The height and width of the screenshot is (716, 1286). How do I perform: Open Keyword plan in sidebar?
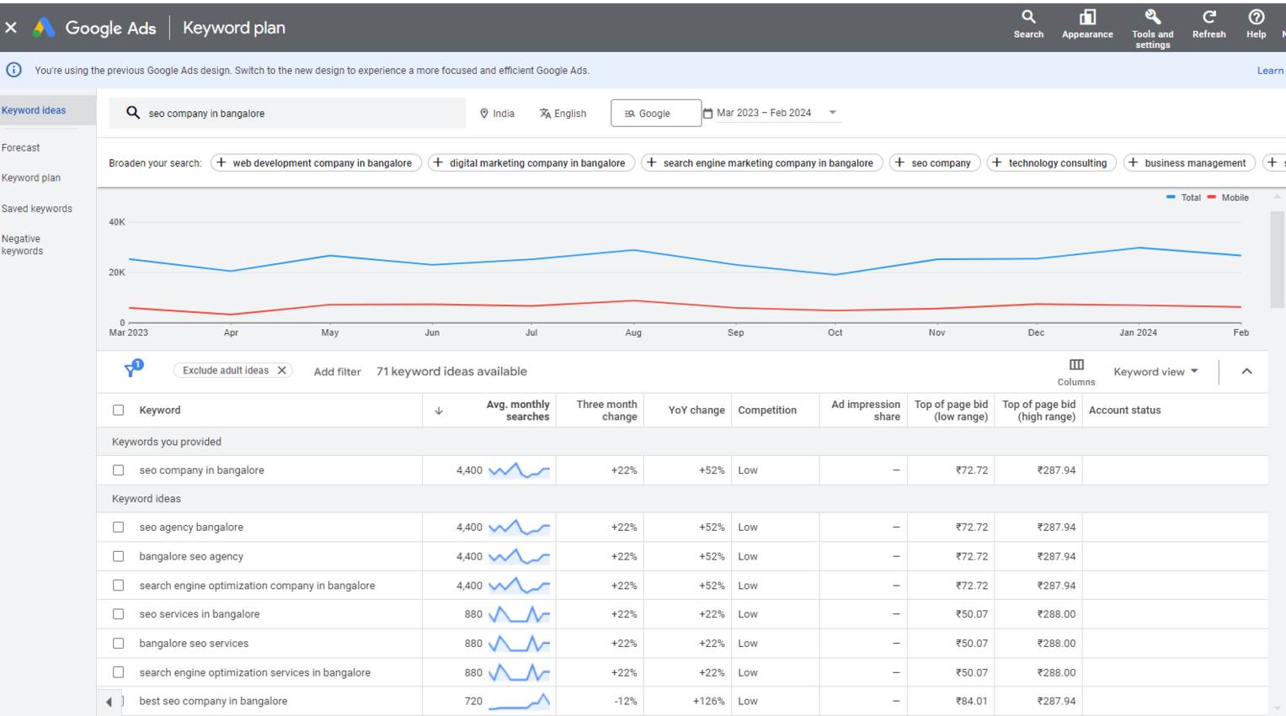[31, 178]
